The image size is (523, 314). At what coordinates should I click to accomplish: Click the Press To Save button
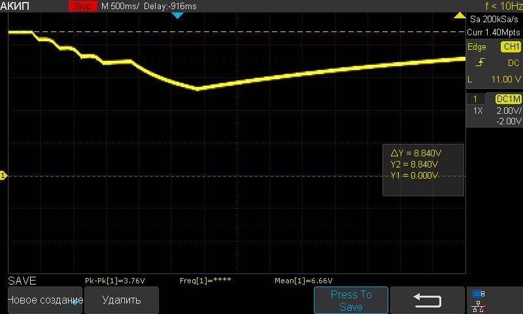pyautogui.click(x=351, y=300)
